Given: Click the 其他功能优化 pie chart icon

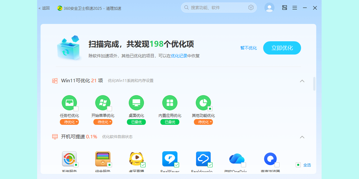Looking at the screenshot, I should pos(203,103).
